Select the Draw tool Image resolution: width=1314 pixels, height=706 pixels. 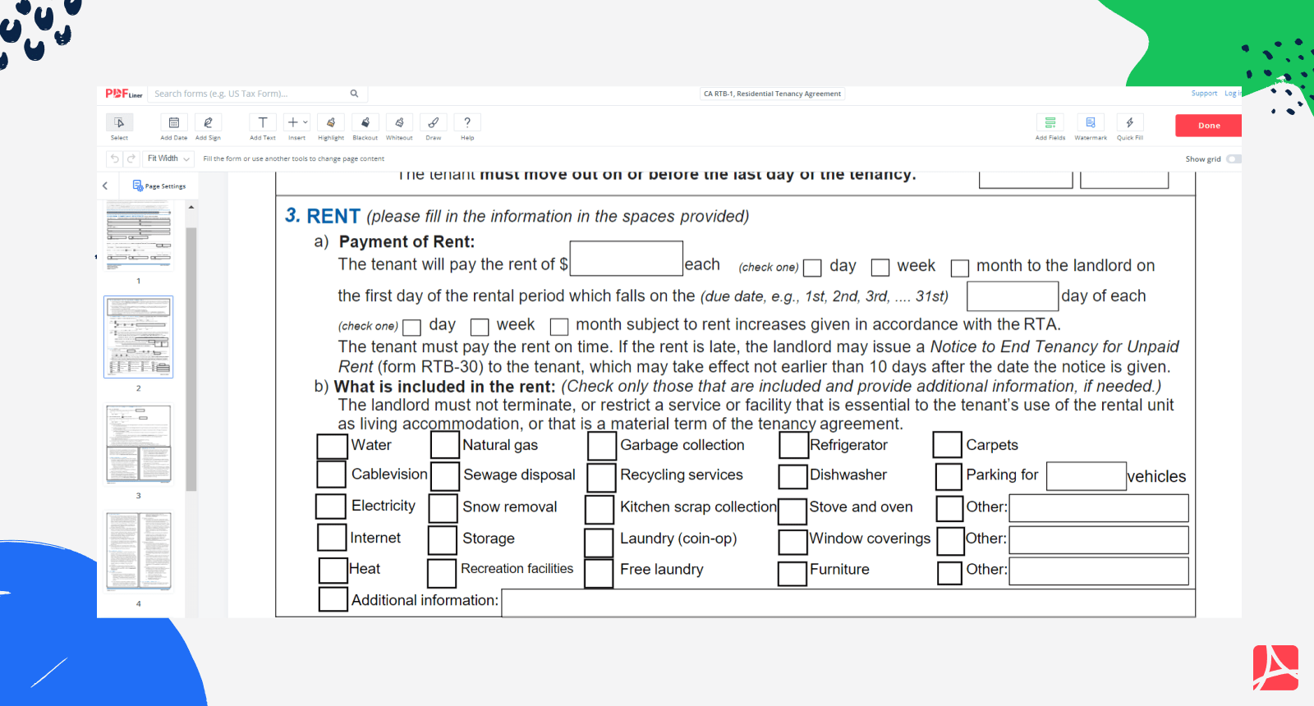[x=434, y=122]
